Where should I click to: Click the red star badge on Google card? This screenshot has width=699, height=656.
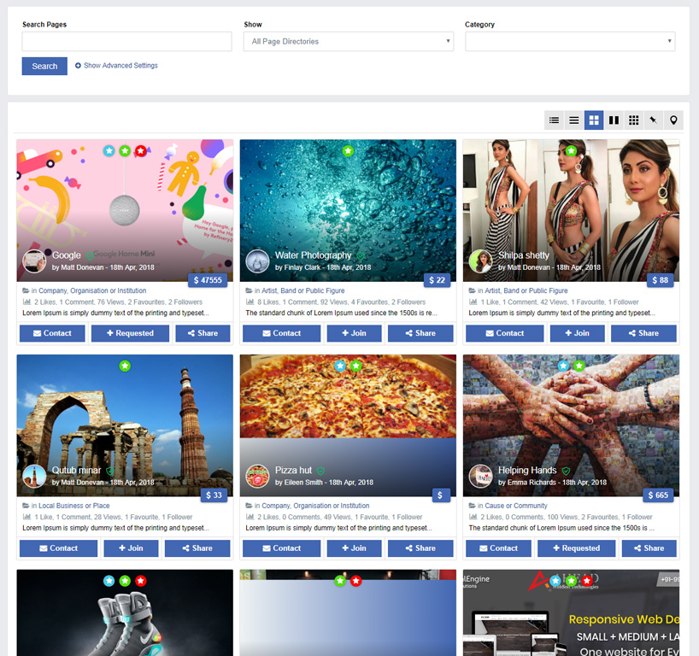click(141, 151)
